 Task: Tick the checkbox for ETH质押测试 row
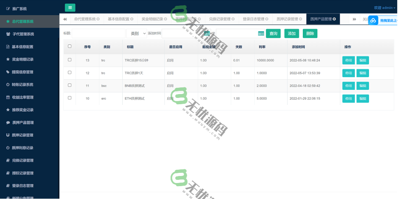70,98
